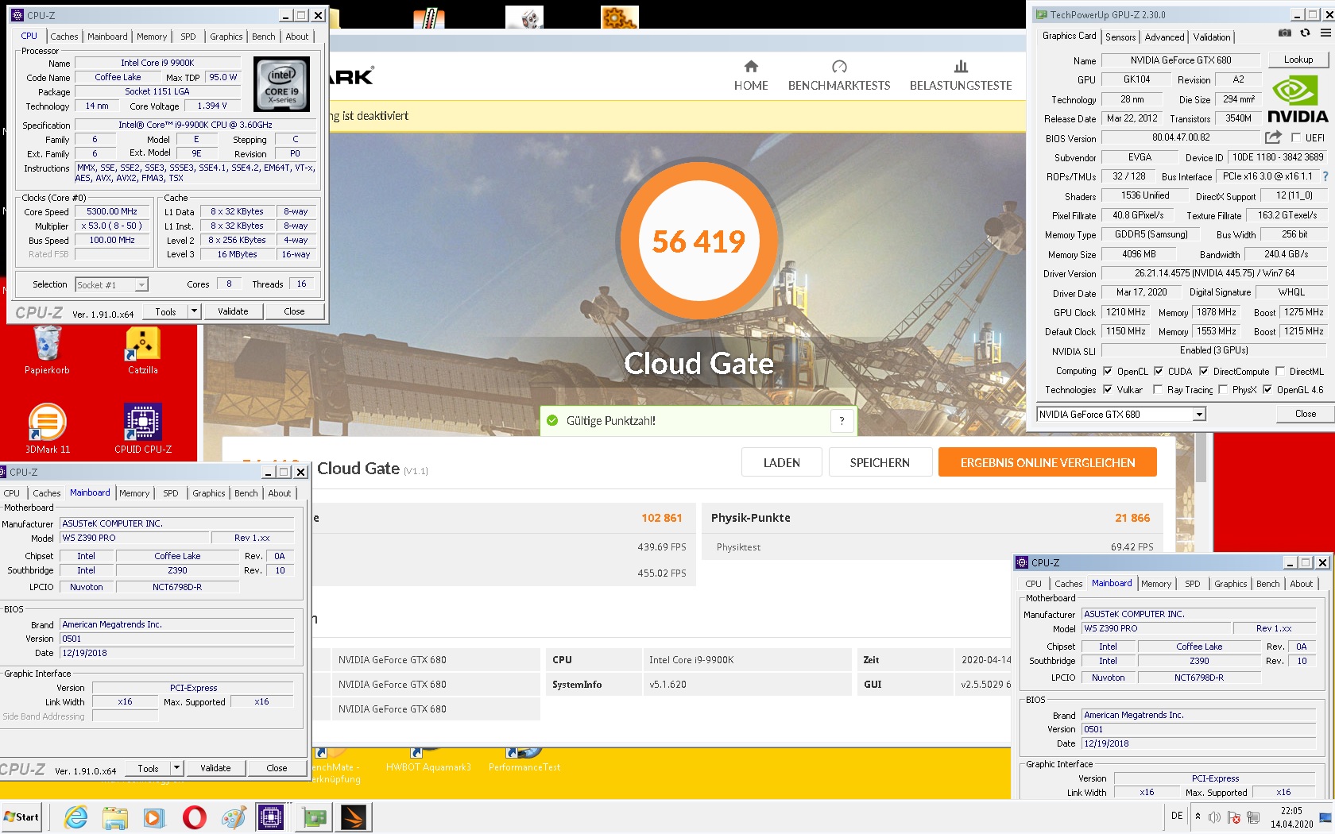Image resolution: width=1335 pixels, height=834 pixels.
Task: Switch to GPU-Z on the taskbar
Action: [315, 817]
